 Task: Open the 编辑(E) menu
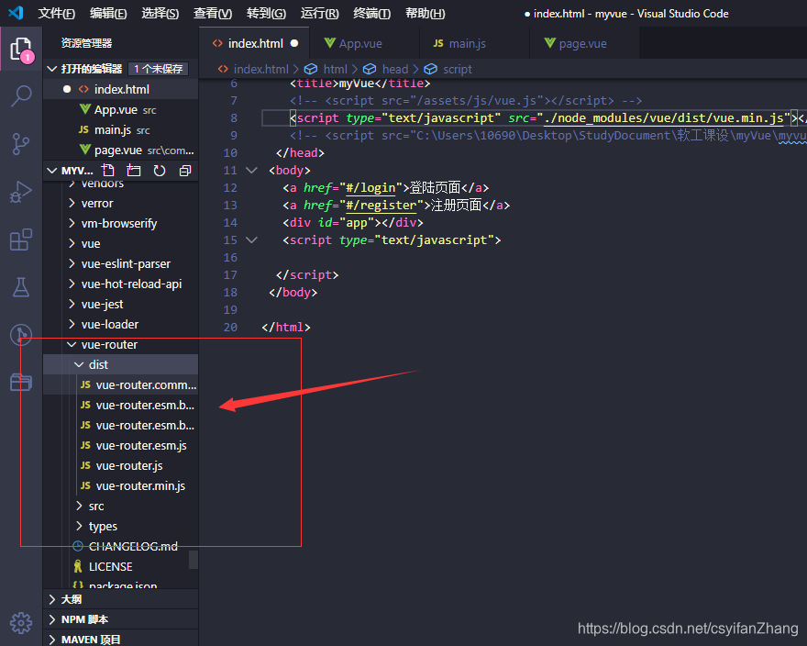pyautogui.click(x=108, y=14)
